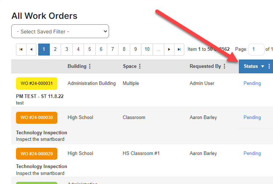Select page 9 in pagination

[x=136, y=49]
